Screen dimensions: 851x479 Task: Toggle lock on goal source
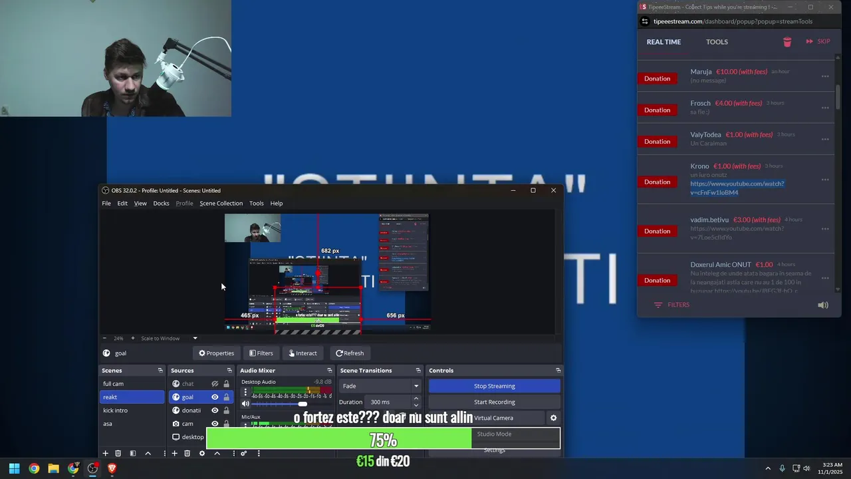[x=226, y=397]
